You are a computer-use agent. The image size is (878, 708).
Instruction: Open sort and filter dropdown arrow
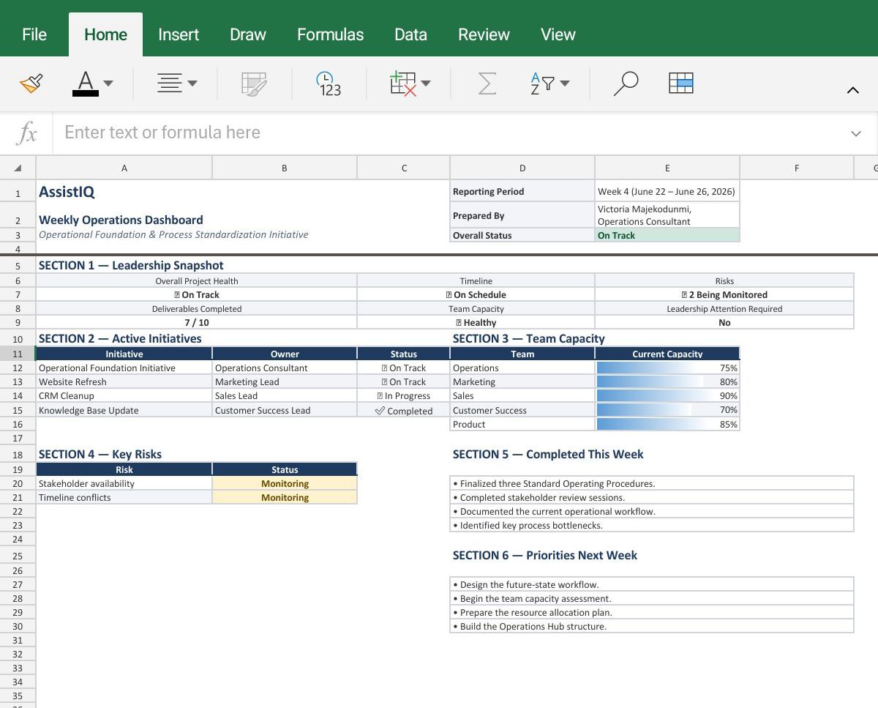[x=565, y=83]
